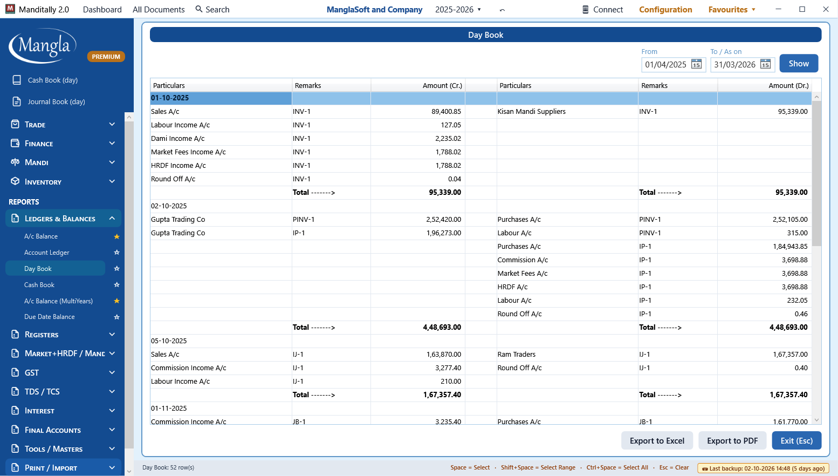The image size is (838, 476).
Task: Click Export to PDF
Action: click(x=732, y=441)
